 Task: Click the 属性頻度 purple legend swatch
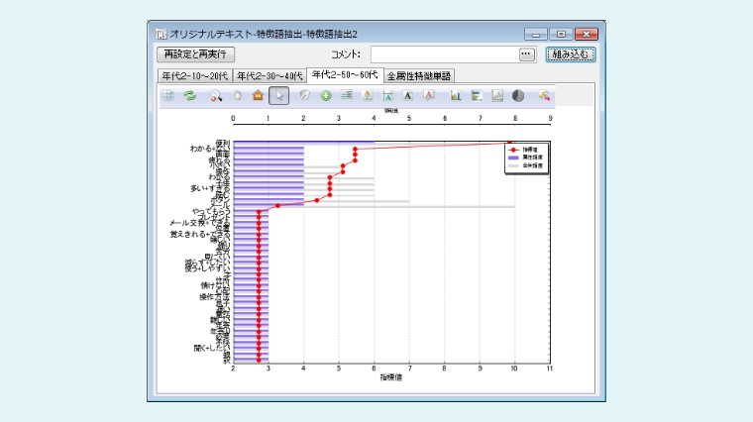click(513, 158)
